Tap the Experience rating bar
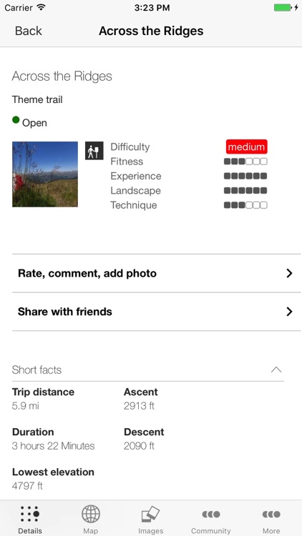Viewport: 302px width, 536px height. point(245,176)
